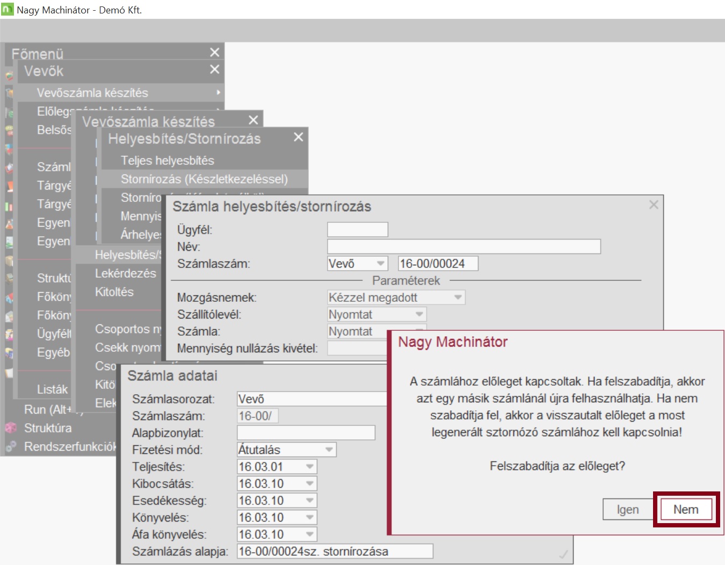Click the grey confirm checkmark in Számla adatai

[563, 554]
